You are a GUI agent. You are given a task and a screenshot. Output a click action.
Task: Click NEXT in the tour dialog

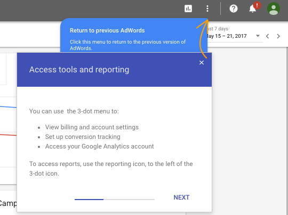click(x=181, y=197)
